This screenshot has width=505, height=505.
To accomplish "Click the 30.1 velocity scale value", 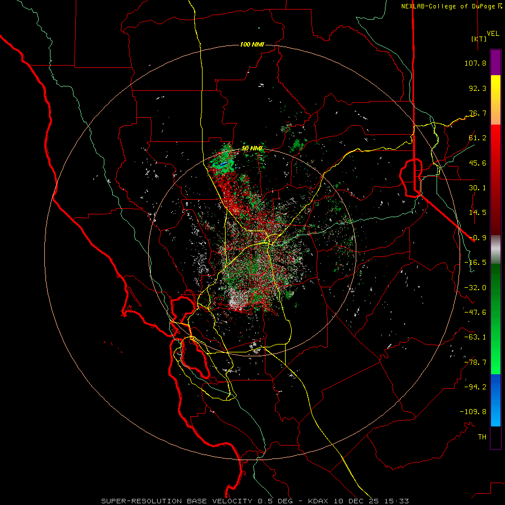I will tap(478, 188).
